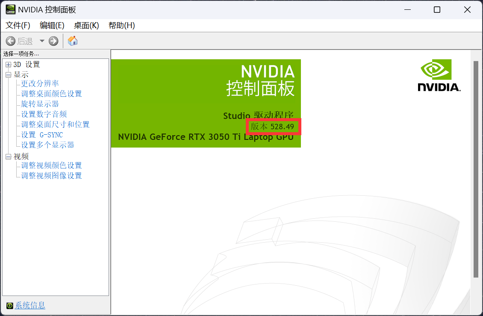Click the vertical scrollbar in main panel
This screenshot has width=483, height=316.
pos(476,169)
